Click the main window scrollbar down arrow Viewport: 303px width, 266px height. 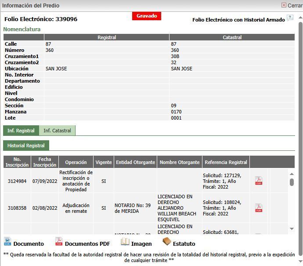[x=300, y=262]
